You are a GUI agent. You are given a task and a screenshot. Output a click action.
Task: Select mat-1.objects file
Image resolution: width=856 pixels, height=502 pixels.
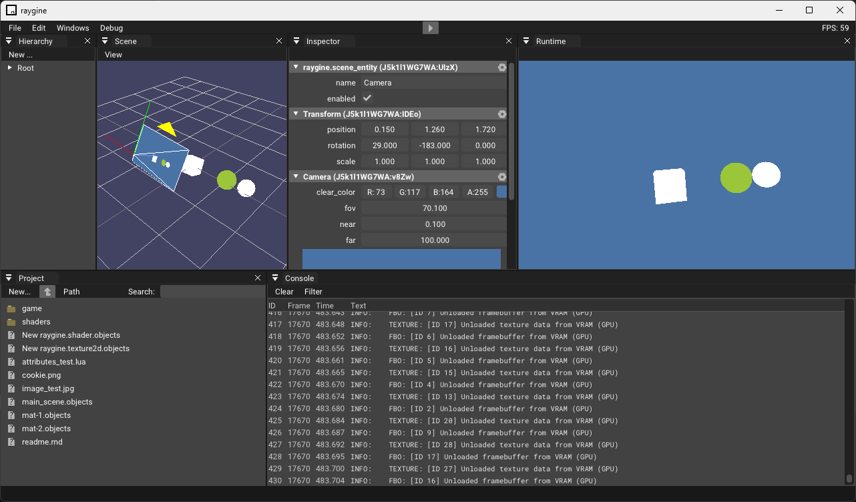[x=46, y=415]
